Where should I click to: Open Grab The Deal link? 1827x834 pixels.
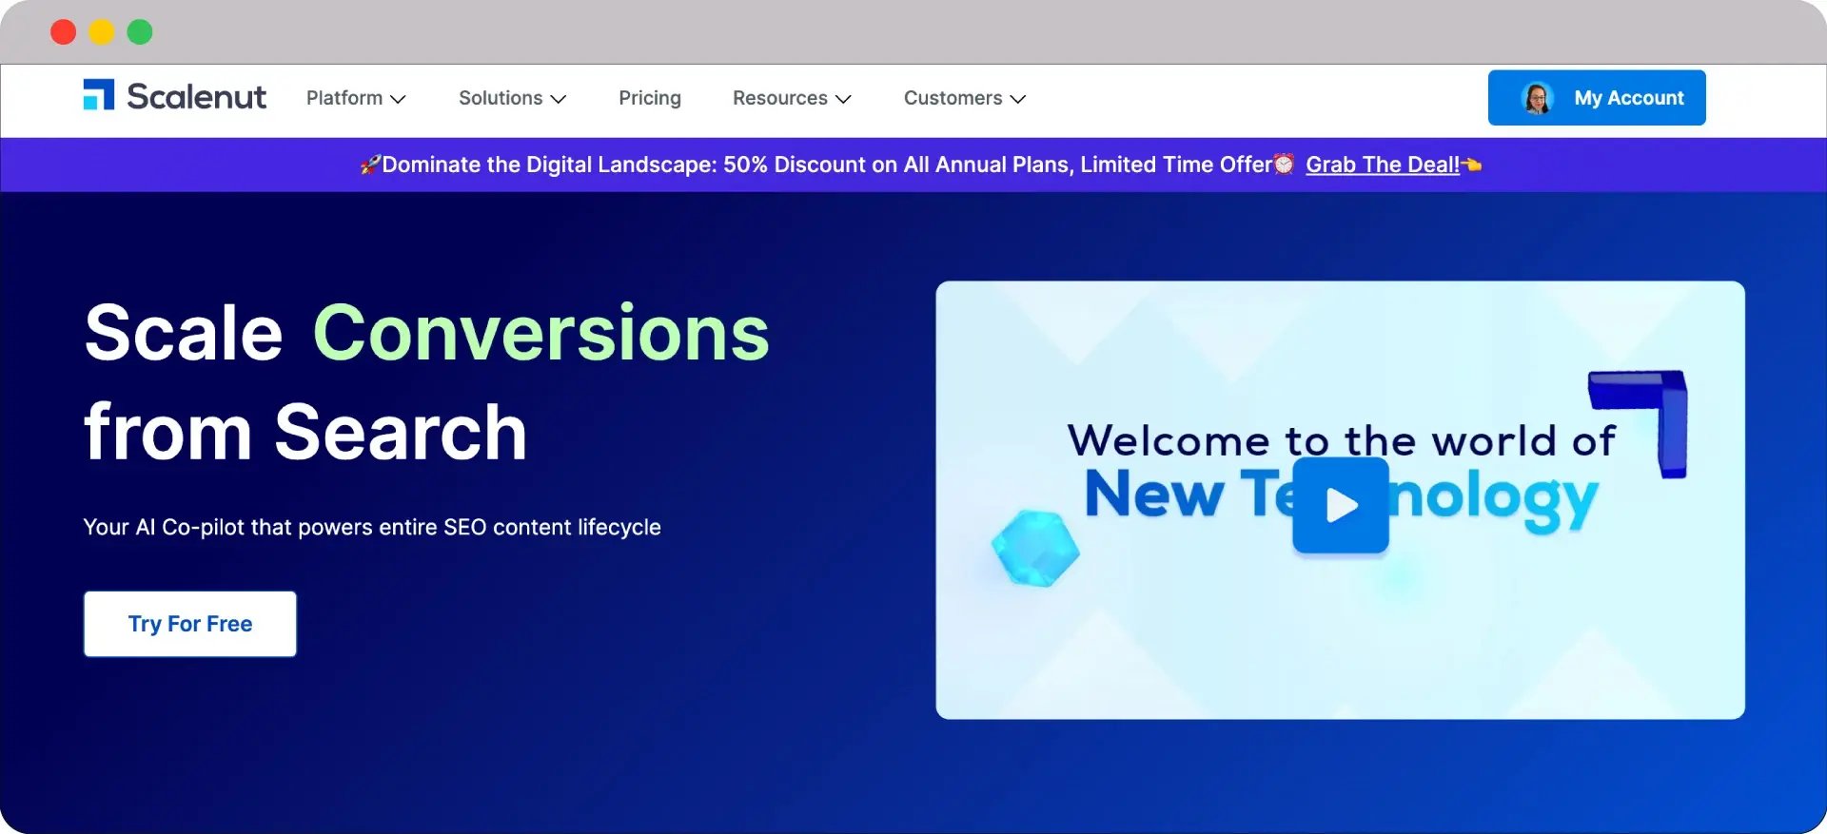coord(1383,165)
